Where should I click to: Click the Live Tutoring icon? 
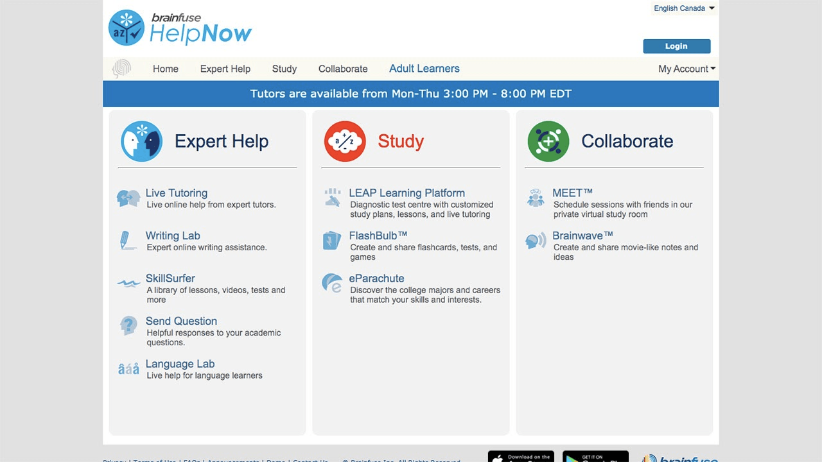click(128, 198)
